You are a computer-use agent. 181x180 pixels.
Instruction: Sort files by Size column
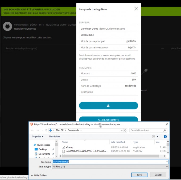[x=158, y=142]
